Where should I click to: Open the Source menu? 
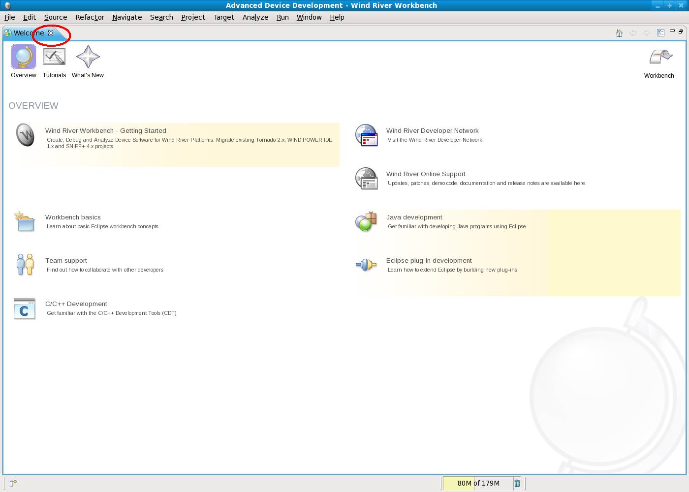(x=56, y=17)
